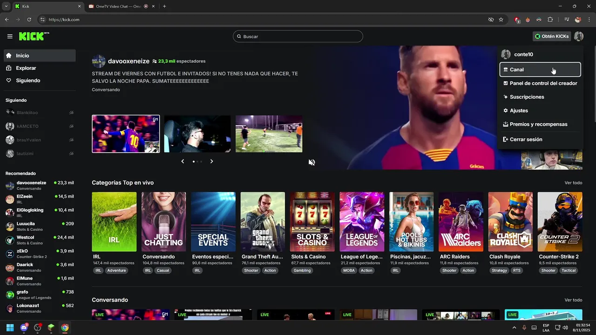This screenshot has width=596, height=335.
Task: Open Panel de control del creador
Action: [x=540, y=83]
